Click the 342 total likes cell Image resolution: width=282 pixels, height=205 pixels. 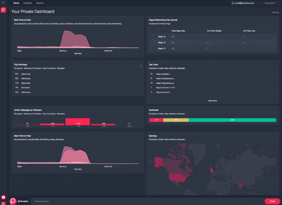[x=173, y=43]
